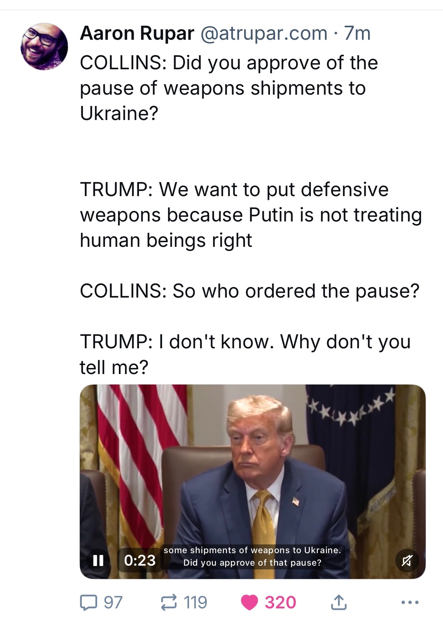Click the Aaron Rupar display name
This screenshot has width=443, height=619.
137,33
